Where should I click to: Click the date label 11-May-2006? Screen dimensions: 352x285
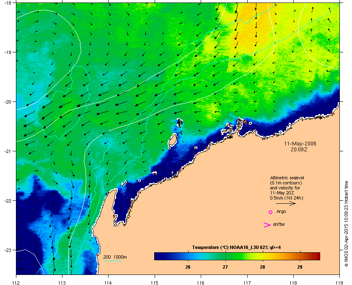(300, 144)
